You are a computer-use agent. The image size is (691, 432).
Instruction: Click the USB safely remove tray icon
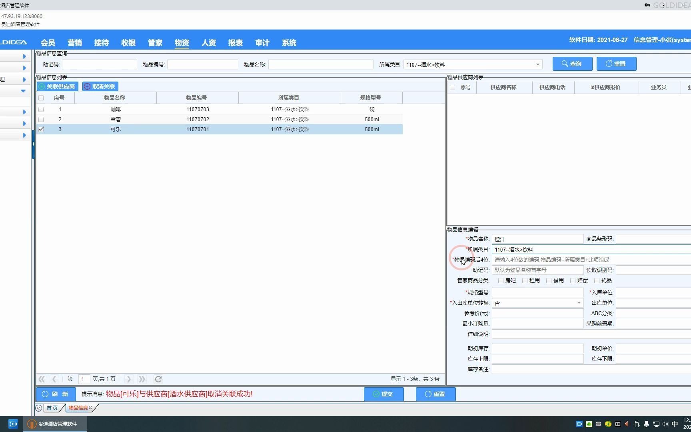click(637, 424)
